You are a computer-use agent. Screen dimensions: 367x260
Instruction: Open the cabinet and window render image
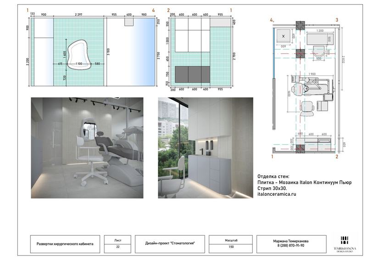[x=206, y=148]
